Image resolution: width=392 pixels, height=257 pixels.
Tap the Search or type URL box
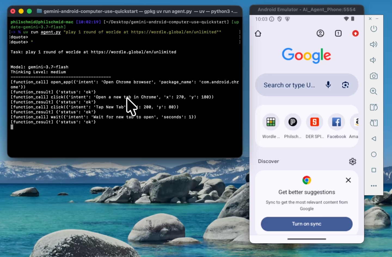(307, 85)
